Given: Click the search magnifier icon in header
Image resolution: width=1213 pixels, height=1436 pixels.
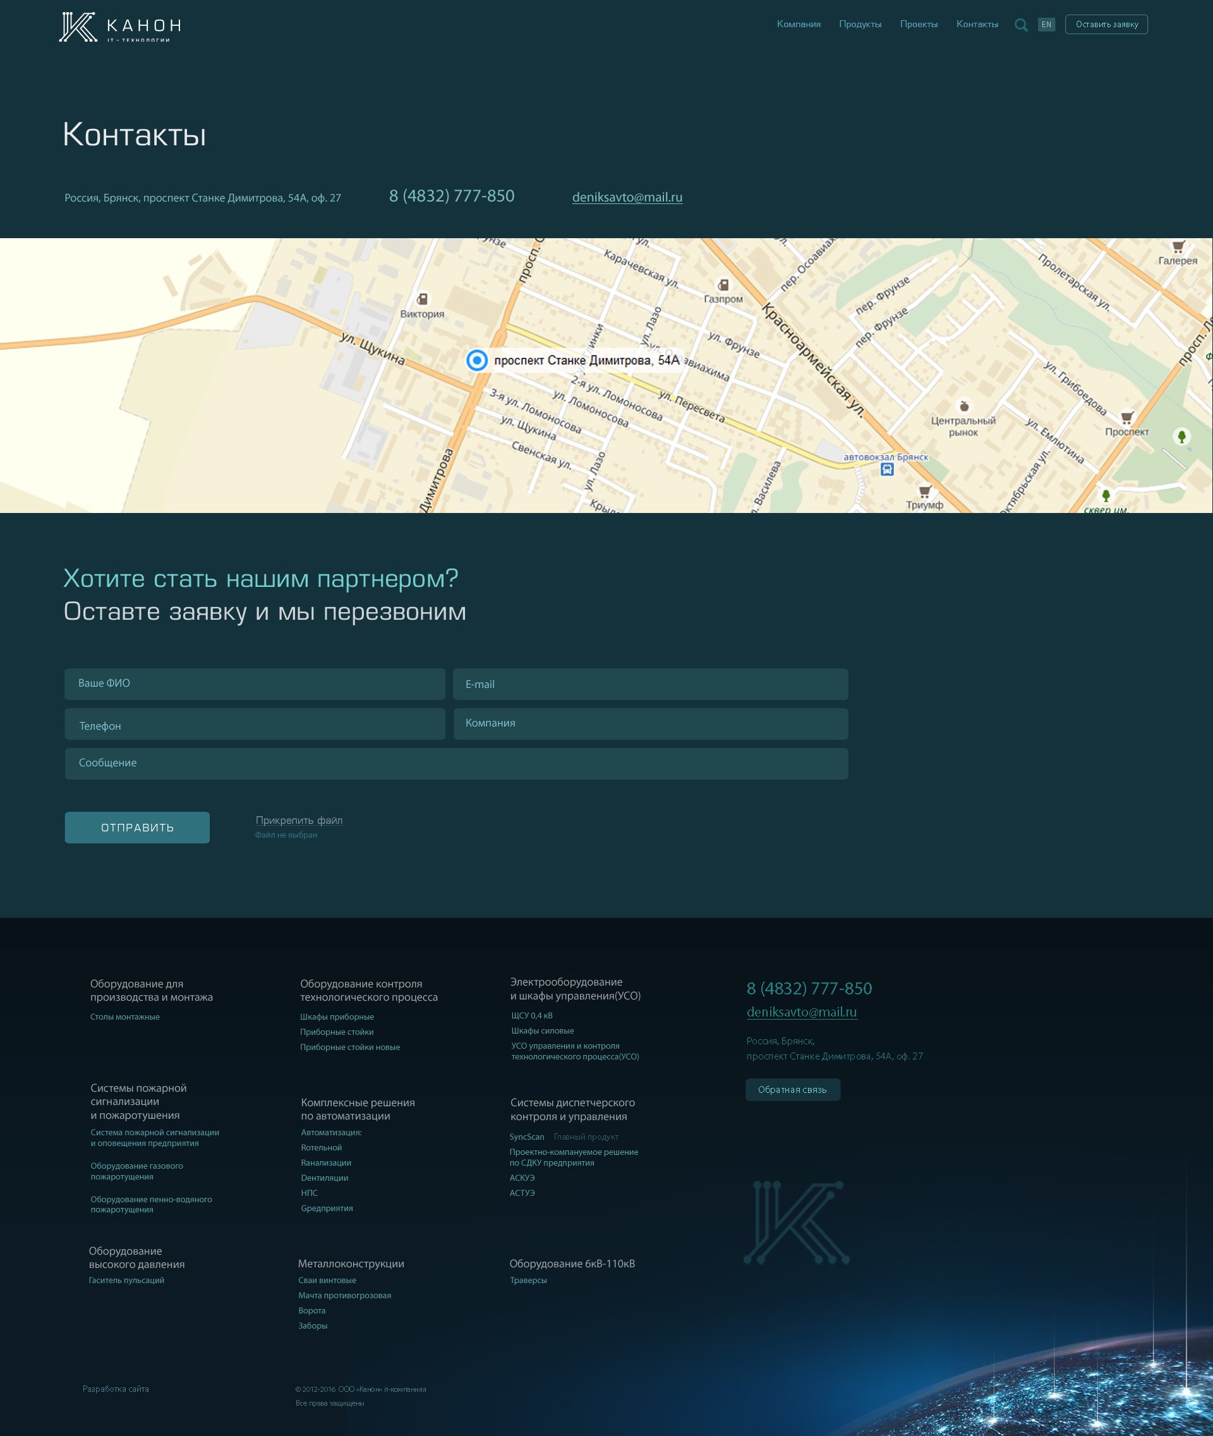Looking at the screenshot, I should [x=1021, y=25].
